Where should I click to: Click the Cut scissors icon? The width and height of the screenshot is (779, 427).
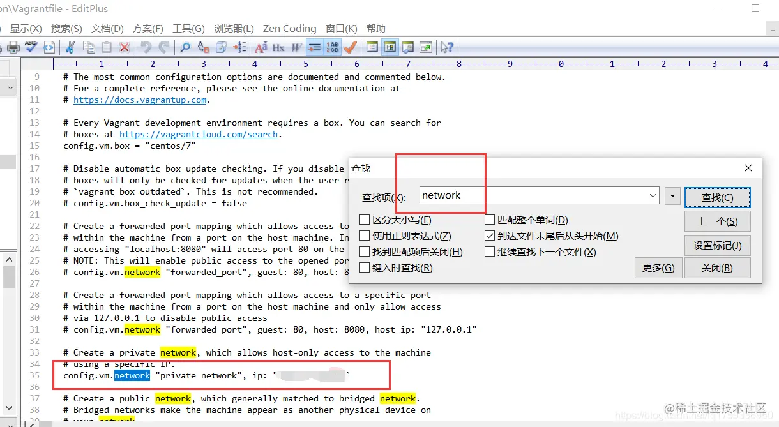click(70, 47)
